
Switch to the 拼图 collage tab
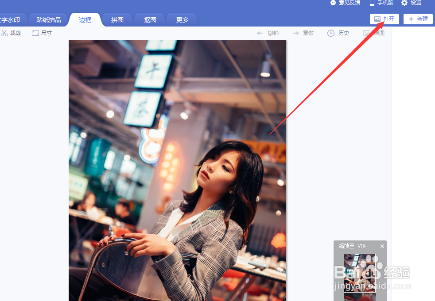pyautogui.click(x=117, y=19)
